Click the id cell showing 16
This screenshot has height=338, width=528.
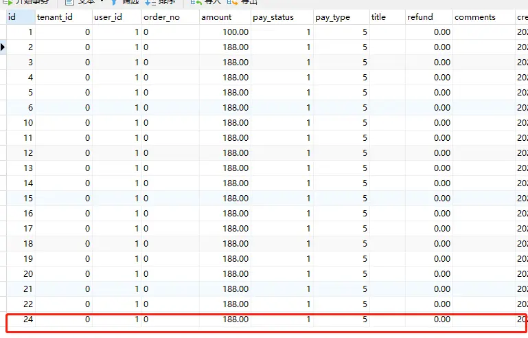coord(21,214)
